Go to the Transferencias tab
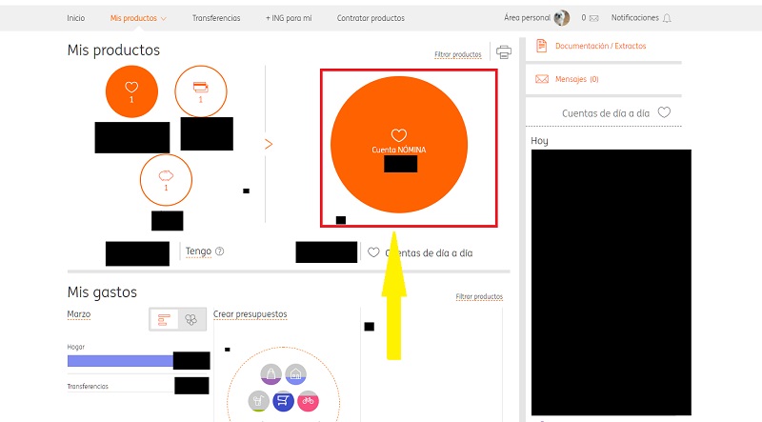Screen dimensions: 762x422 [216, 18]
